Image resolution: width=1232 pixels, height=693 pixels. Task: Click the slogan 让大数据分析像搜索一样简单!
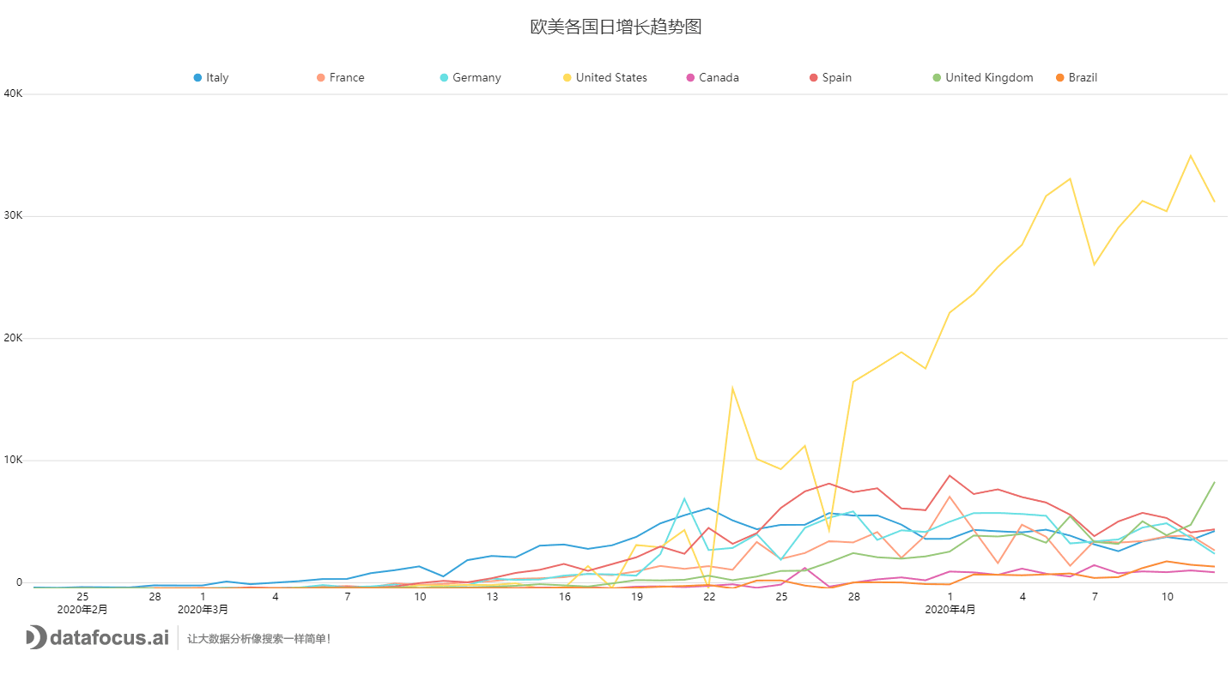(x=259, y=639)
